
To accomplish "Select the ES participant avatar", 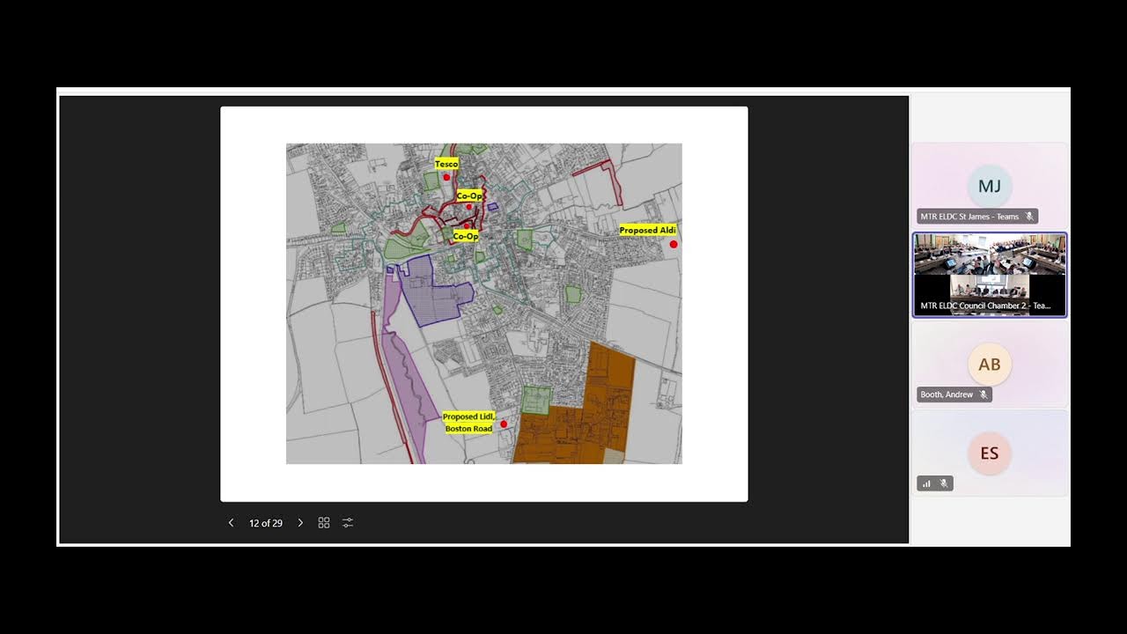I will tap(990, 453).
